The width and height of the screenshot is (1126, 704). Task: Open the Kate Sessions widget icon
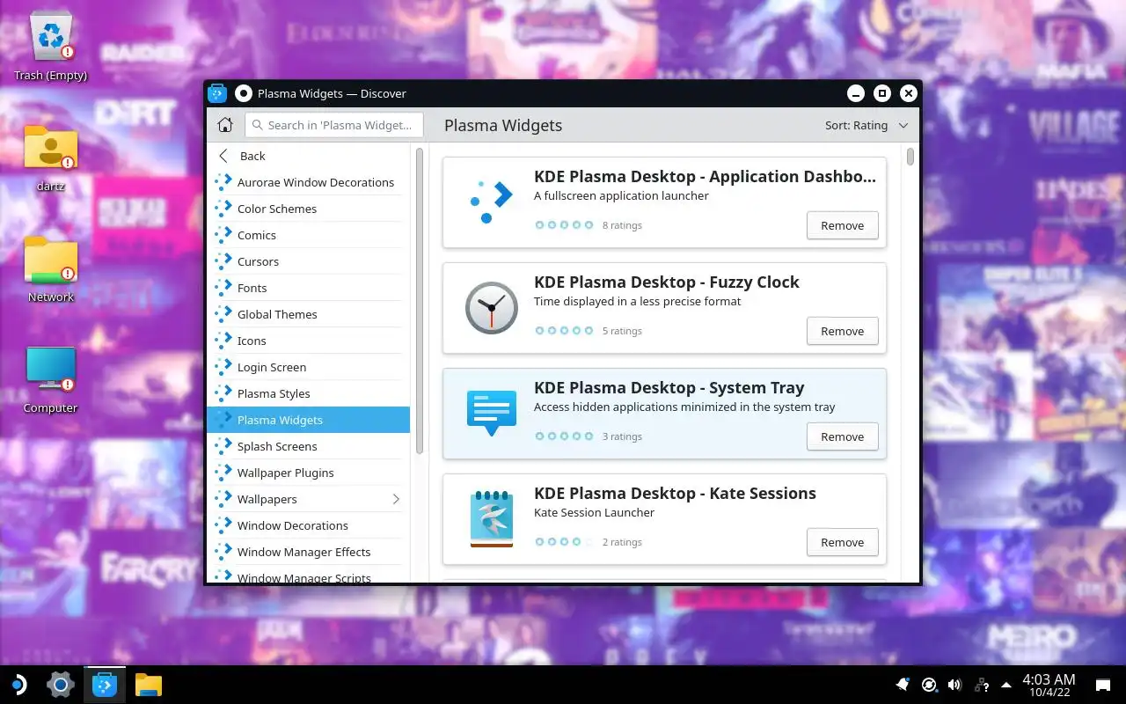491,519
